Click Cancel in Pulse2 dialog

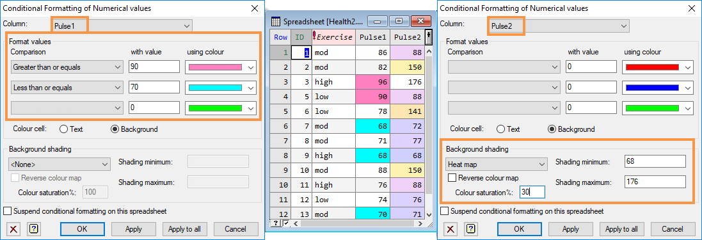click(x=673, y=229)
